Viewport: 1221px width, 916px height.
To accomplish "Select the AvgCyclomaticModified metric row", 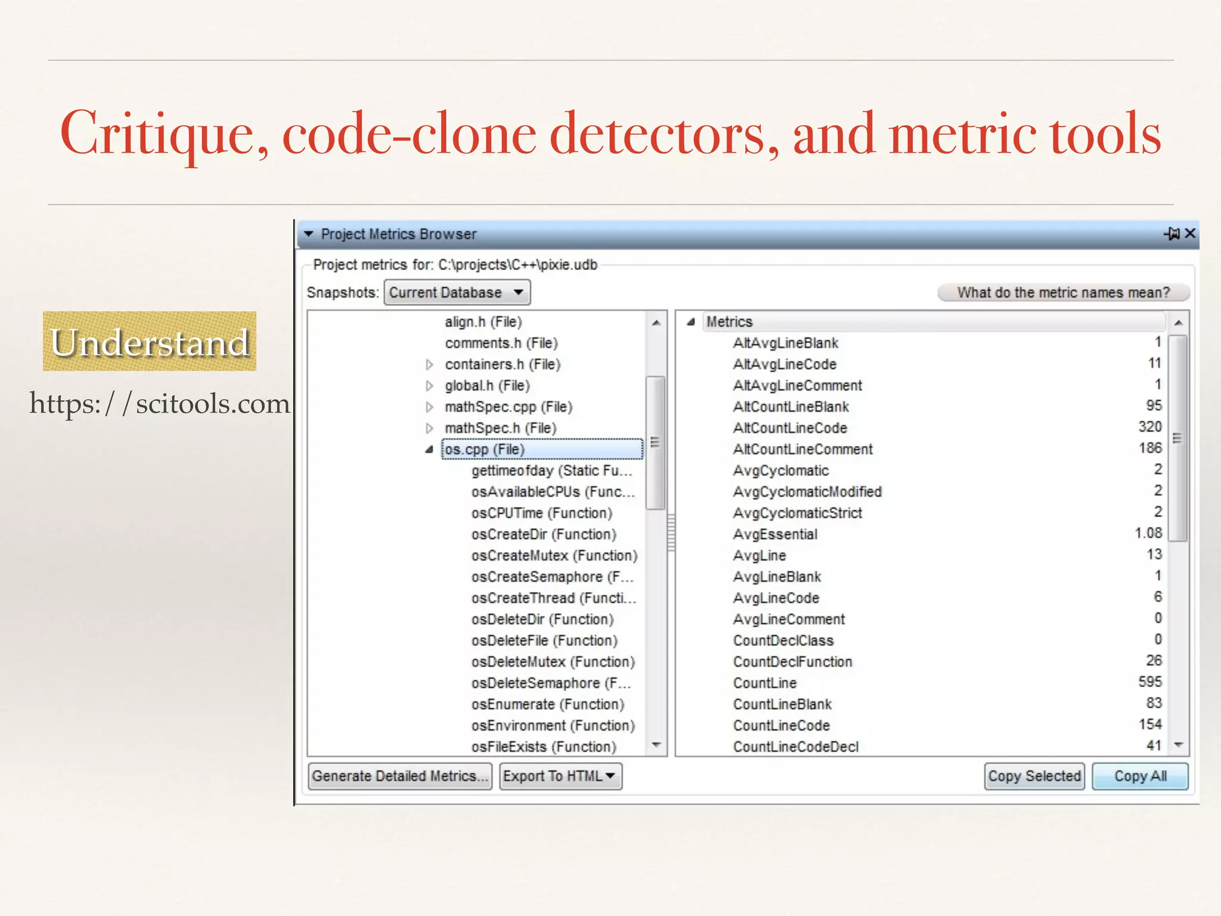I will (947, 492).
